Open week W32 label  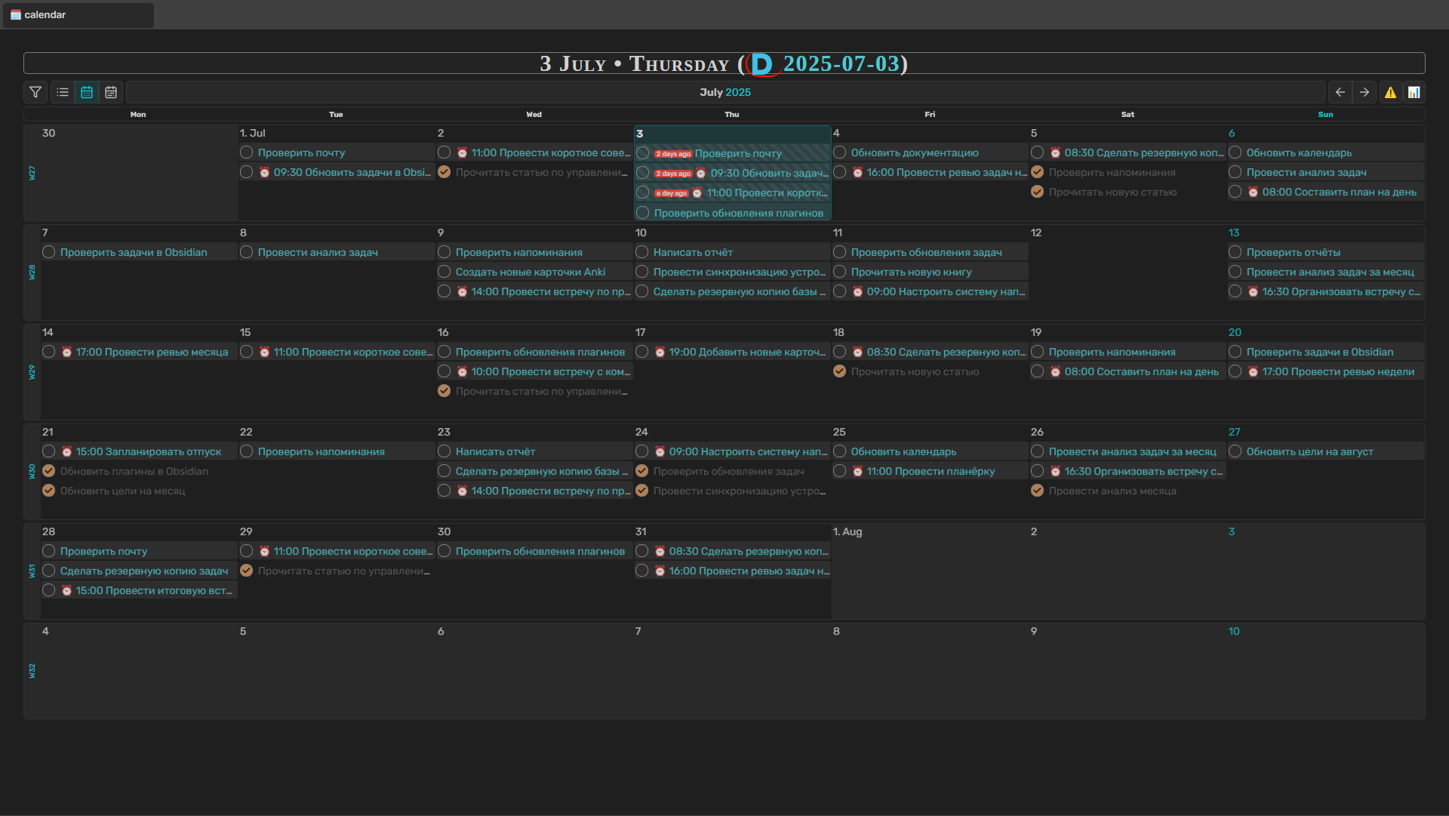(32, 671)
